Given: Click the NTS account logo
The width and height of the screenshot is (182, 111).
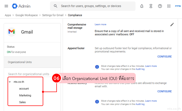Looking at the screenshot, I should point(178,6).
